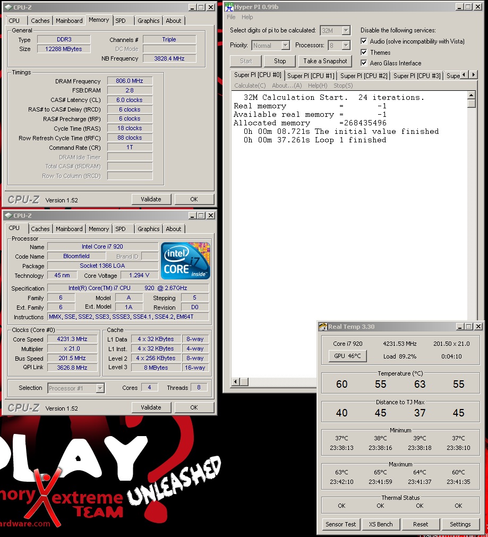Open Caches tab in top CPU-Z window
Screen dimensions: 488x537
click(40, 21)
